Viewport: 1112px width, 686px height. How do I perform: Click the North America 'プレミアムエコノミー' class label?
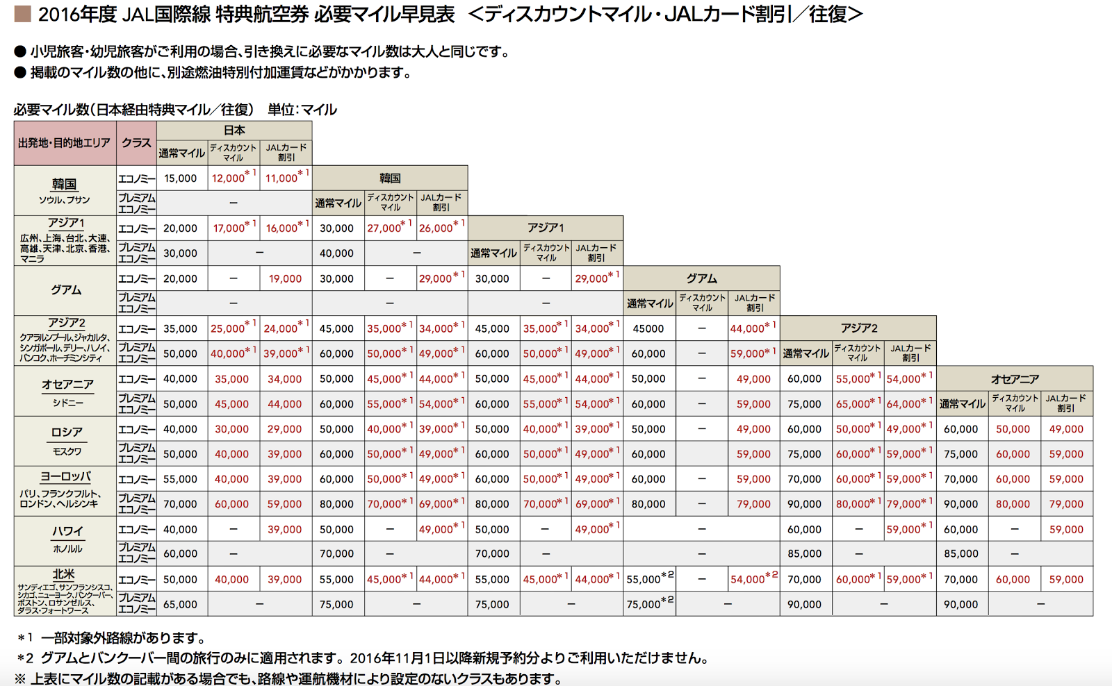click(x=137, y=603)
